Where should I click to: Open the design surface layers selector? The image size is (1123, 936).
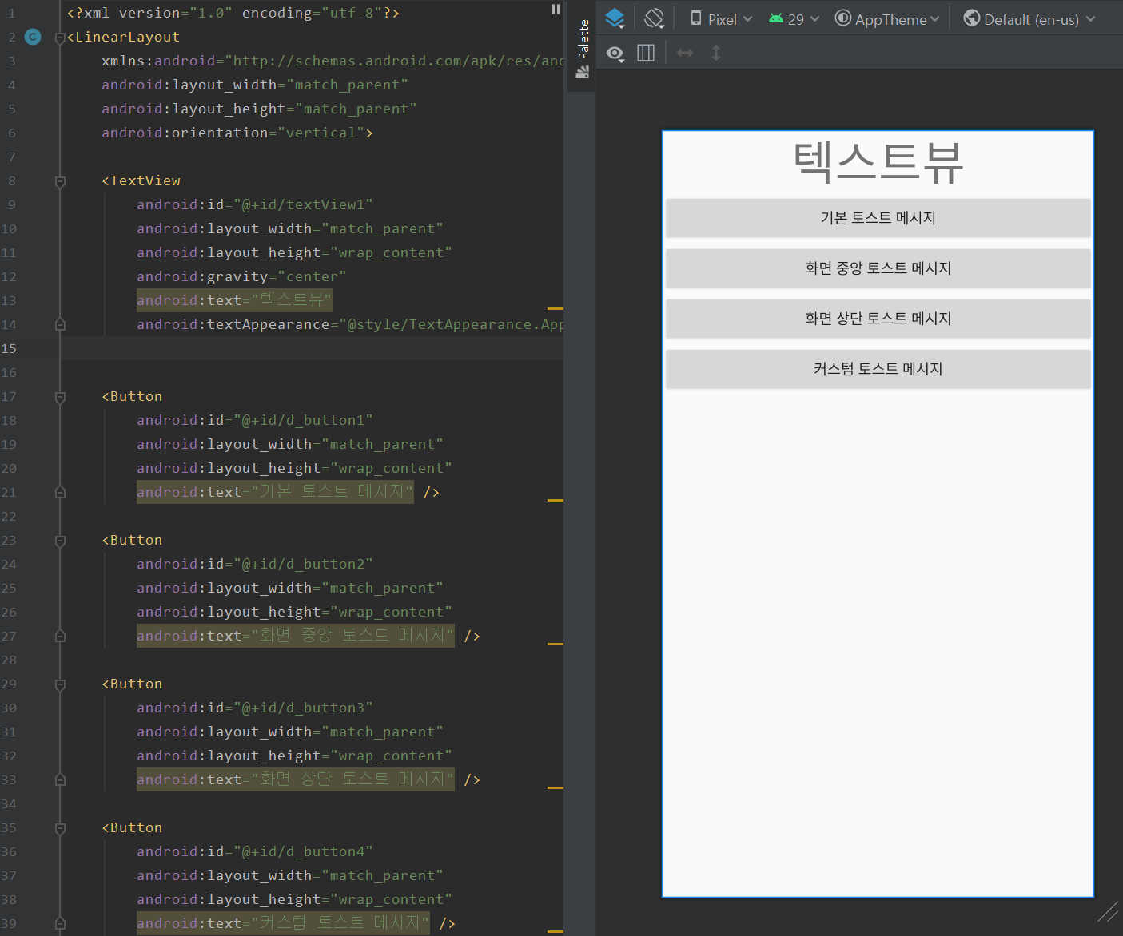615,18
